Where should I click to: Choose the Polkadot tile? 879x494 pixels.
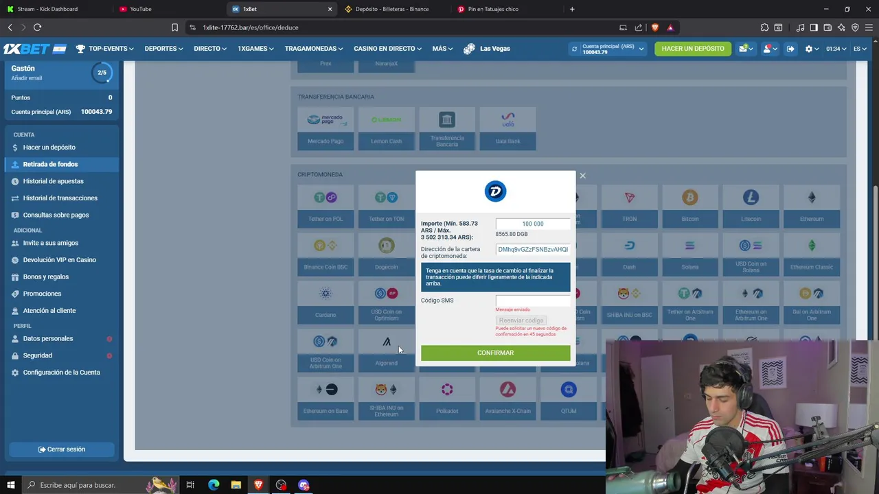click(447, 399)
